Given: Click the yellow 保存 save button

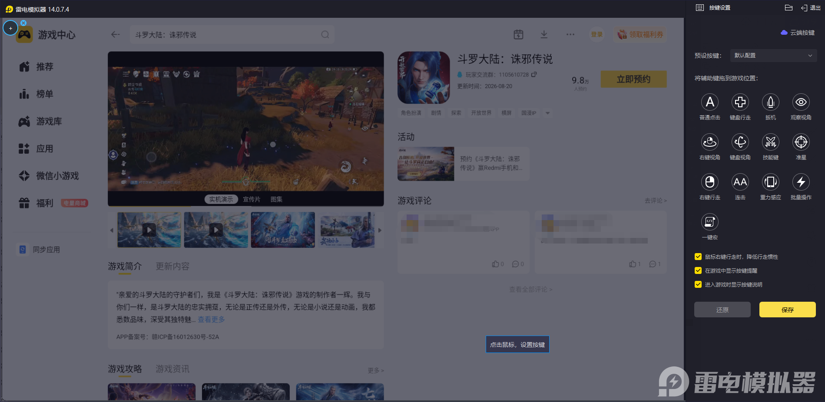Looking at the screenshot, I should click(787, 310).
